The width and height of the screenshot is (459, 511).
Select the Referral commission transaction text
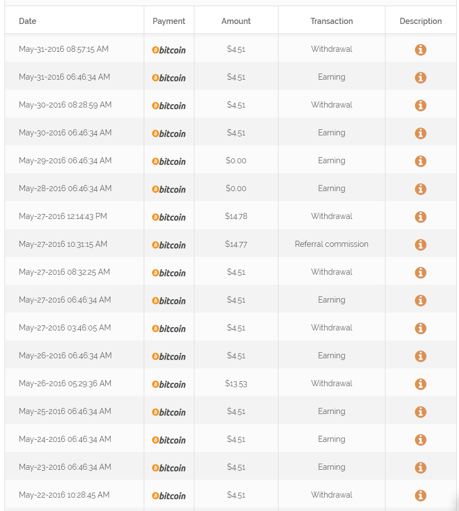(x=331, y=244)
